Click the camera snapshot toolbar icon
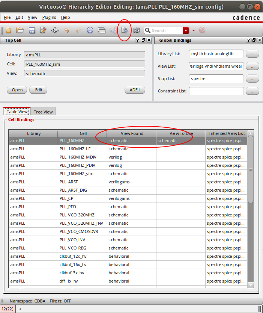263x313 pixels. 137,30
